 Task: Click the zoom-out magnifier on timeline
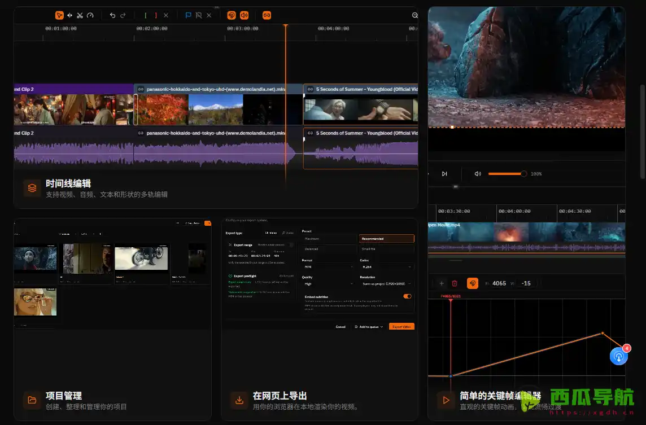[x=415, y=15]
